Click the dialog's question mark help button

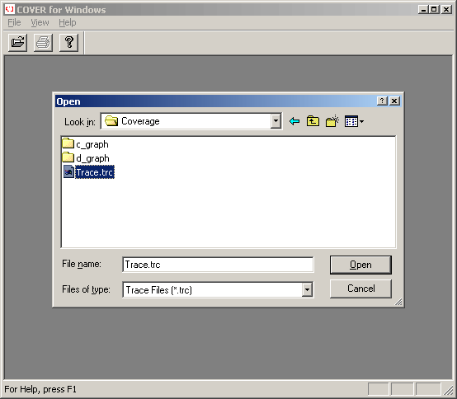point(382,101)
